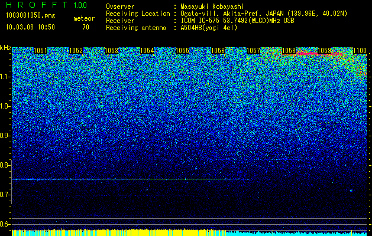372x236 pixels.
Task: Click the Receiving Location label
Action: pos(138,14)
